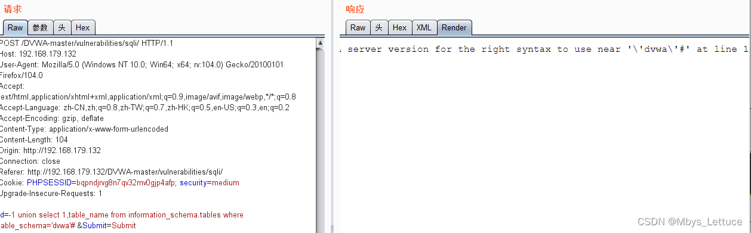Screen dimensions: 751x233
Task: Open the response Hex tab
Action: click(x=399, y=27)
